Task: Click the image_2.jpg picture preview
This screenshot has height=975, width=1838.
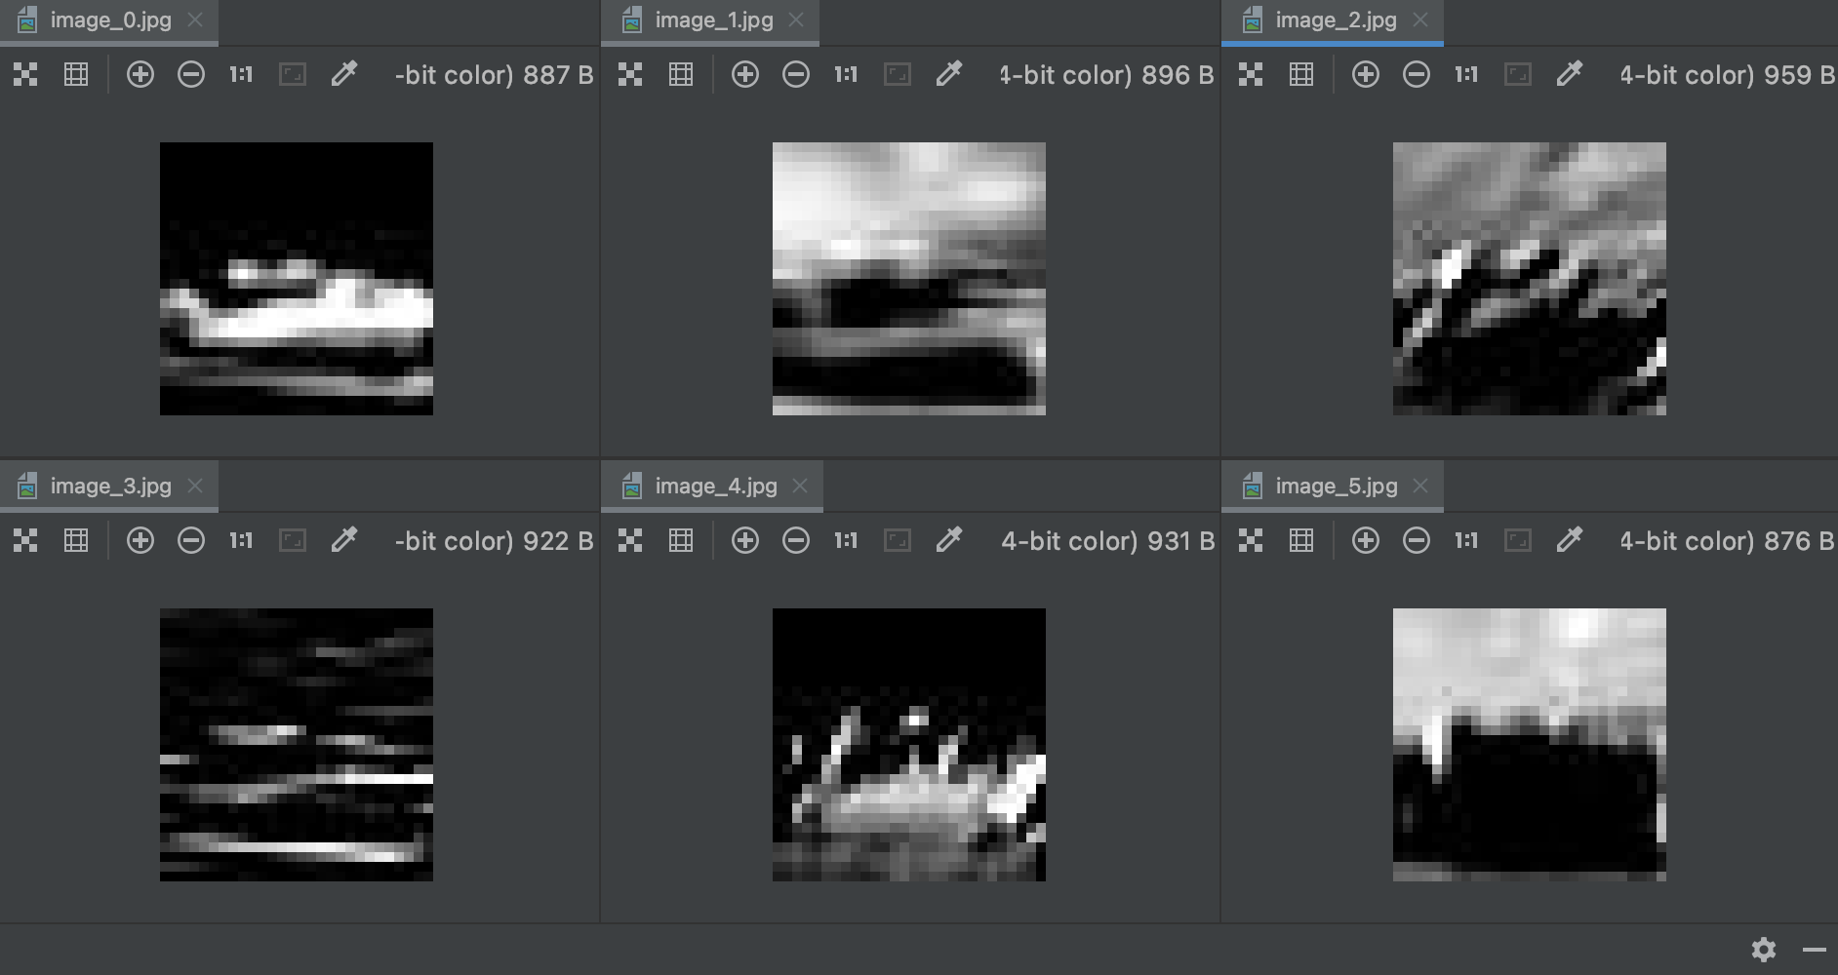Action: coord(1530,279)
